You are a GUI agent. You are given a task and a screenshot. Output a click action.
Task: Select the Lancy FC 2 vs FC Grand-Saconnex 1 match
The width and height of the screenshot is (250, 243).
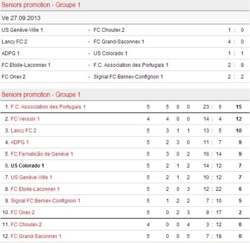125,42
